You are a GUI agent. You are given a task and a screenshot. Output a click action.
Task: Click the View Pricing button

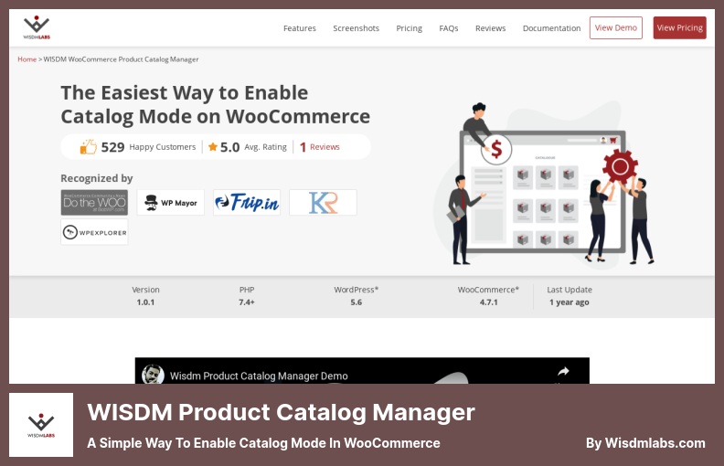click(680, 27)
